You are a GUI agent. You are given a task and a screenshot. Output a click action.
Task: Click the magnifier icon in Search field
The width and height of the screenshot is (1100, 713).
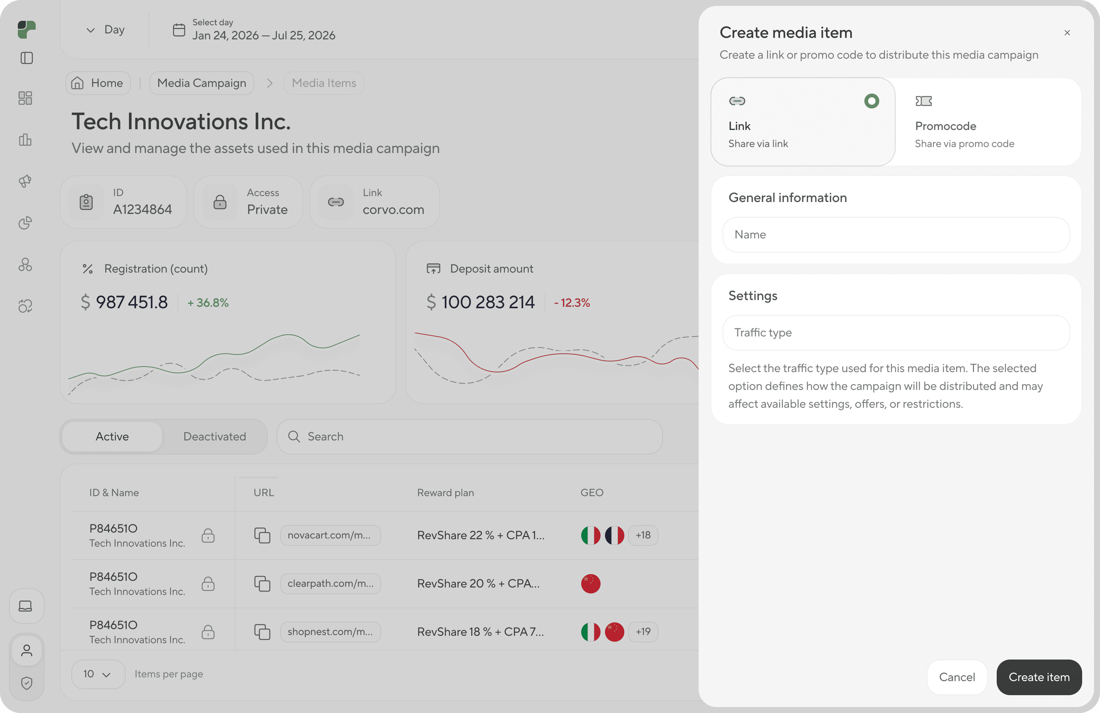point(294,436)
